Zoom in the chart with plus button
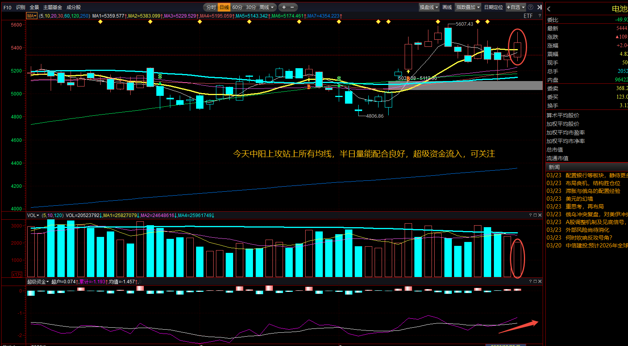 [x=284, y=7]
